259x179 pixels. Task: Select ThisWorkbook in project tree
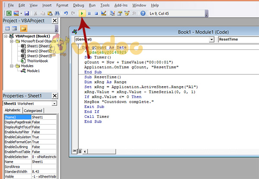pos(38,61)
